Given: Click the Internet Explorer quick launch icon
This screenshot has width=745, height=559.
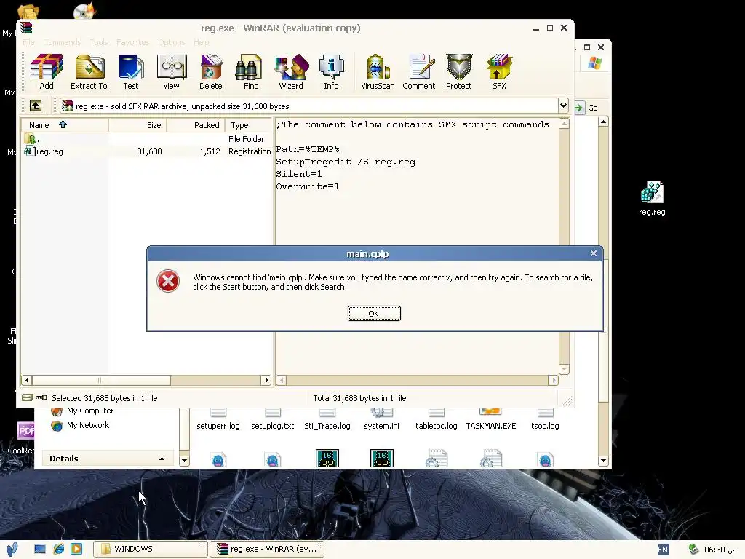Looking at the screenshot, I should coord(58,549).
